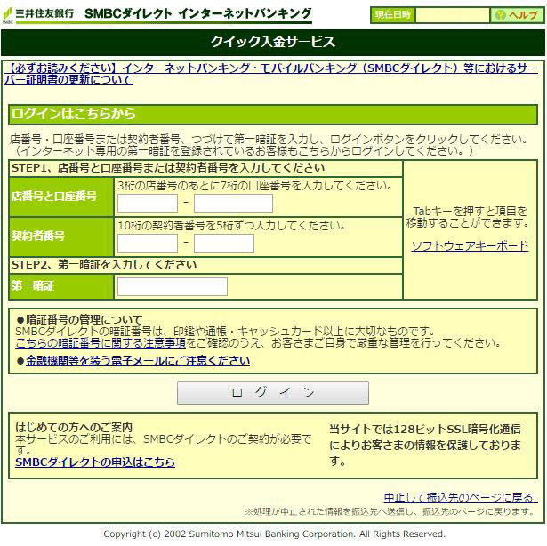Click the 128ビットSSL暗号化通信 notice text

(x=425, y=446)
